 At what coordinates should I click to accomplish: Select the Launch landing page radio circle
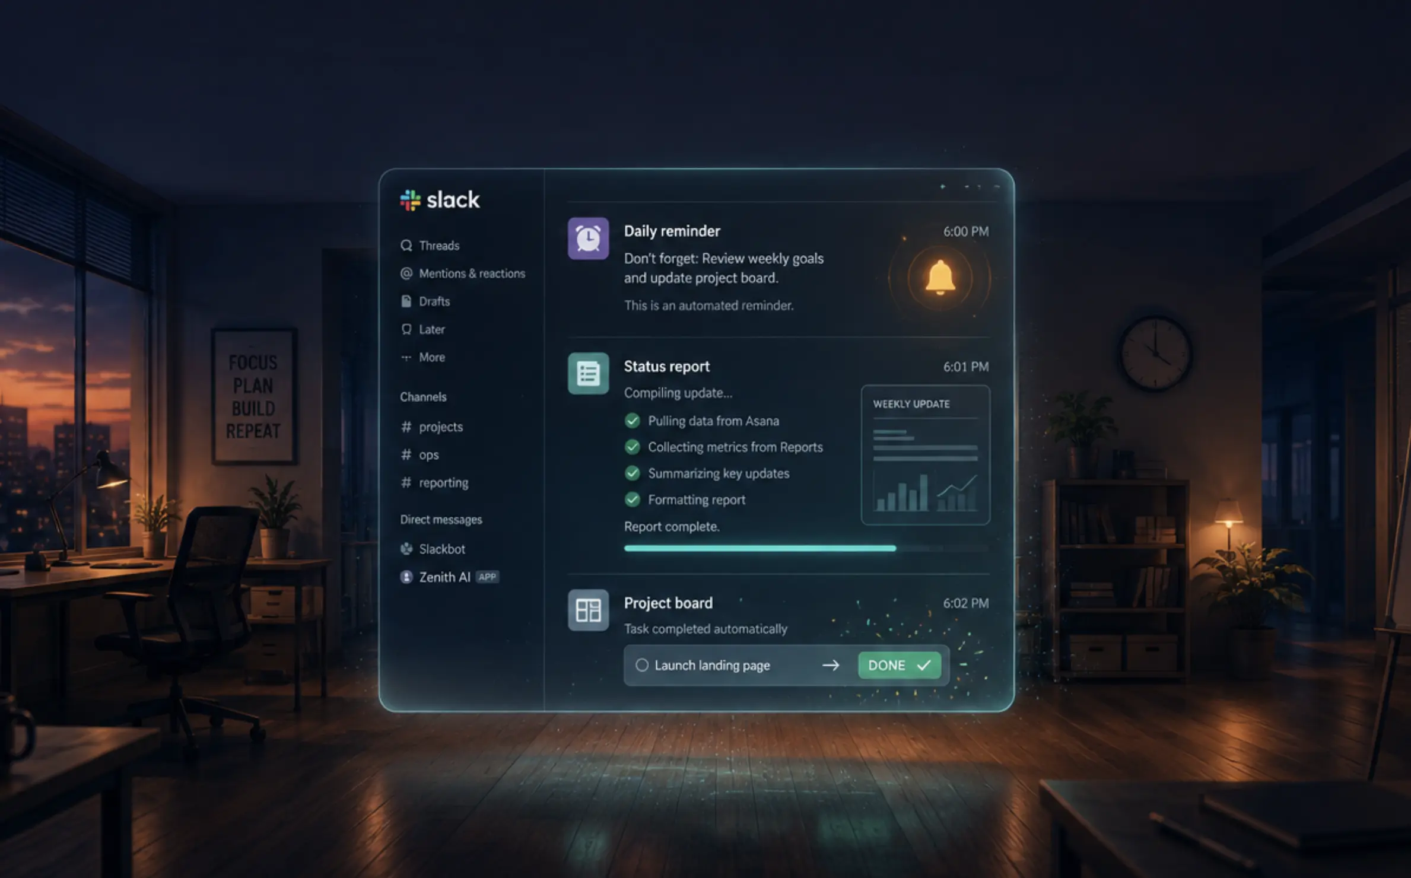642,665
